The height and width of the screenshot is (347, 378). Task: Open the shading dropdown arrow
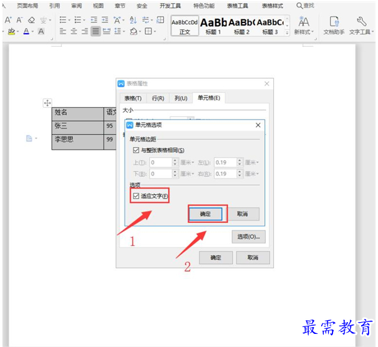[140, 32]
